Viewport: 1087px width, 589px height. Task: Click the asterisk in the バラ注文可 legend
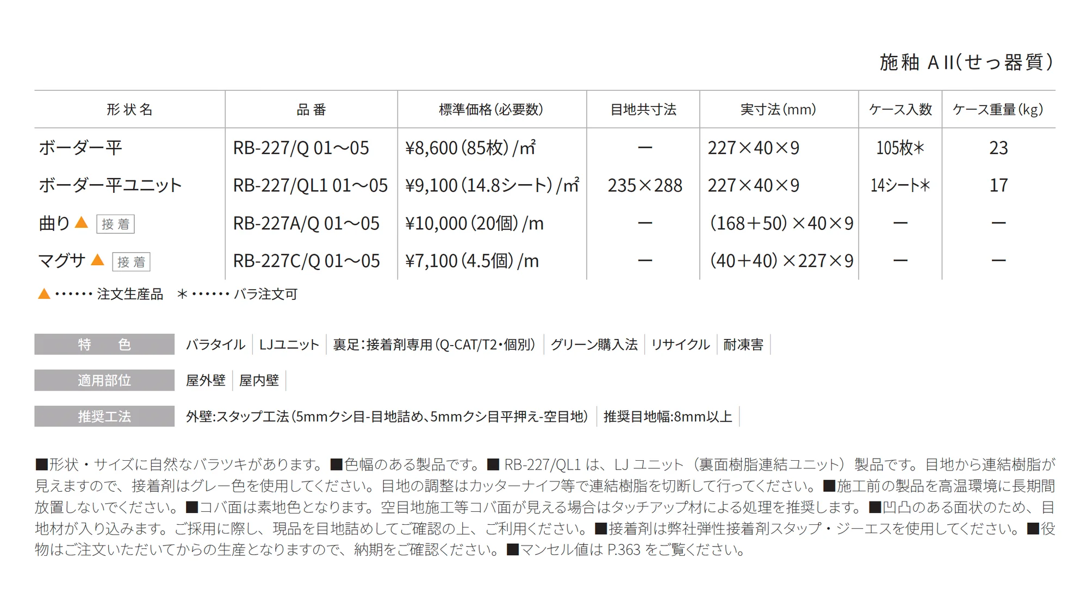tap(183, 294)
